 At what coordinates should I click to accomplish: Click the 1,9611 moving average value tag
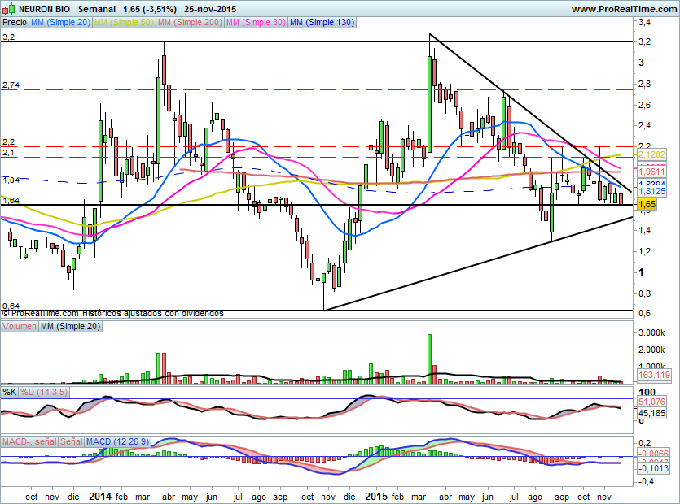[x=651, y=172]
